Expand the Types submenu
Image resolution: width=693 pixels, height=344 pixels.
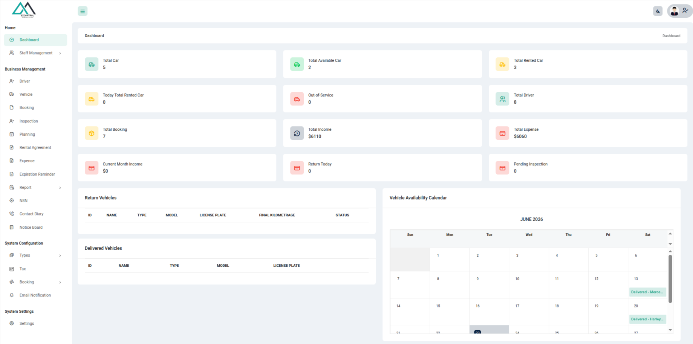pos(35,255)
